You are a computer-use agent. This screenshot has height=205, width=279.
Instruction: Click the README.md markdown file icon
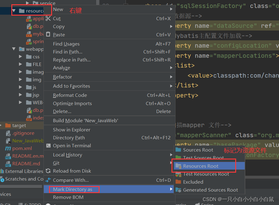tap(8, 164)
